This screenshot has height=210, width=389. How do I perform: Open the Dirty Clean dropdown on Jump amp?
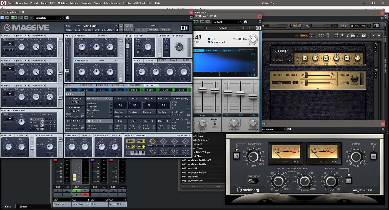(x=281, y=60)
